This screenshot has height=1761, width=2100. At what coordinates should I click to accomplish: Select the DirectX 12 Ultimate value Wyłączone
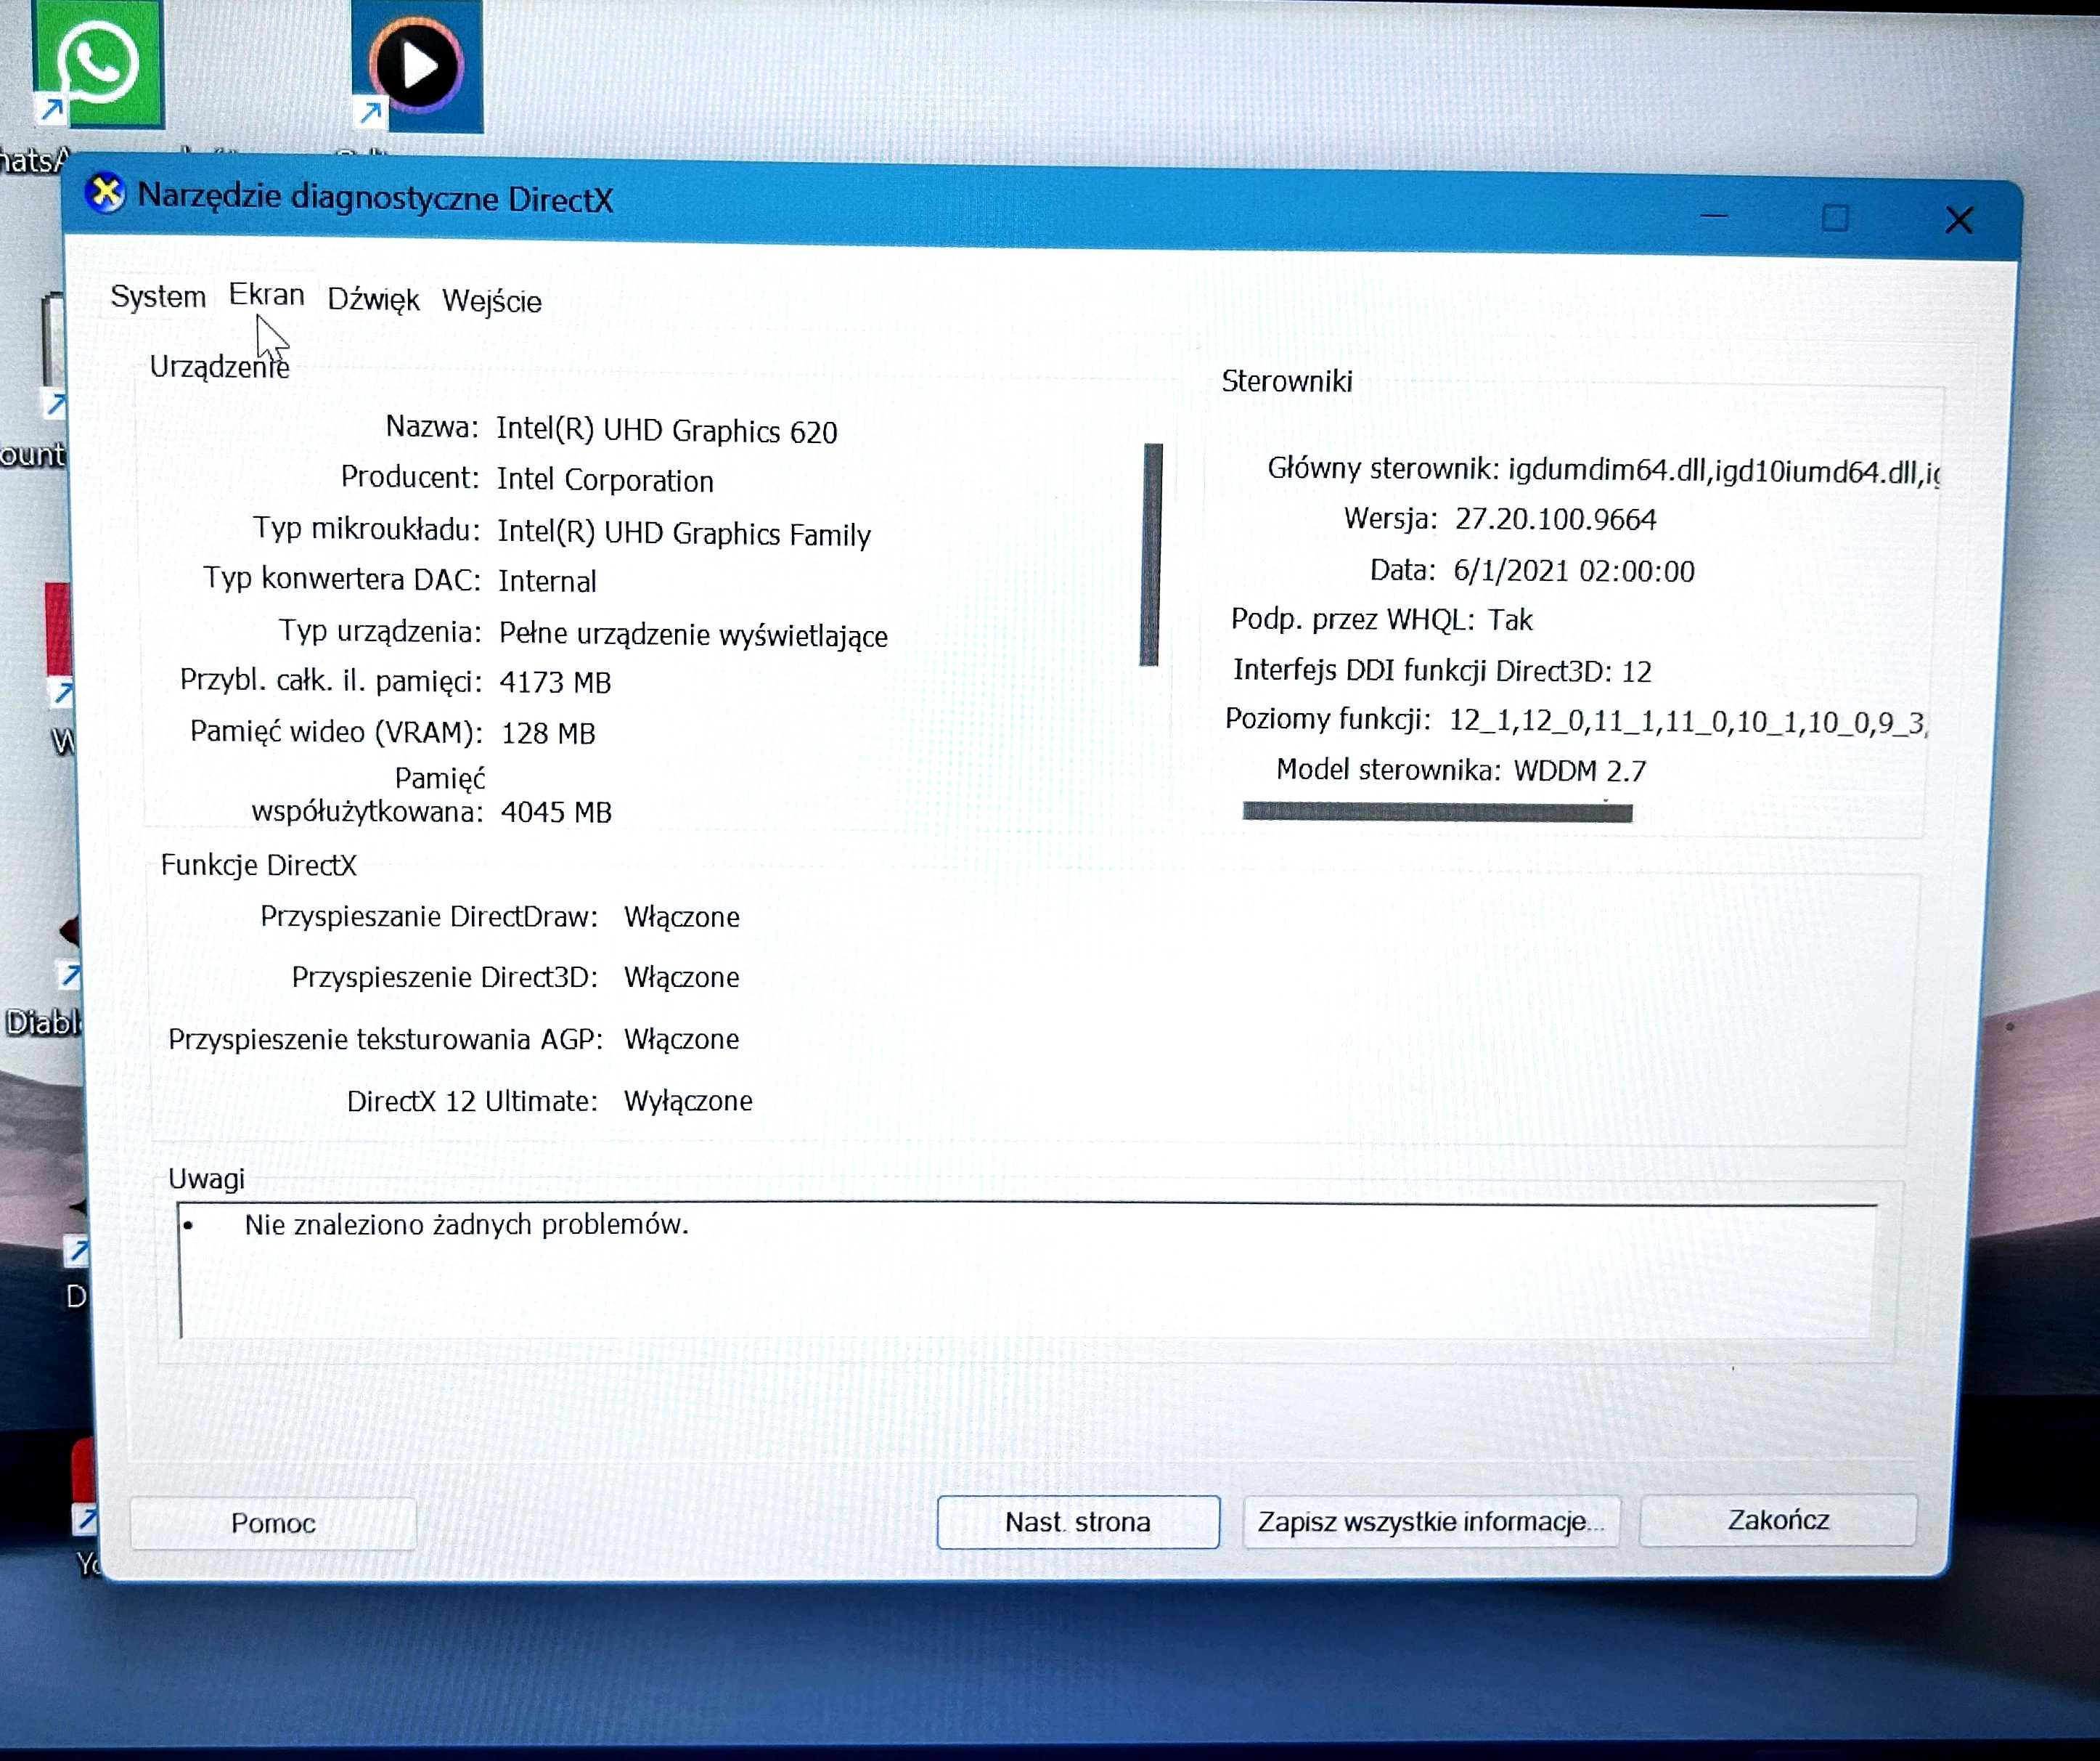pos(688,1101)
